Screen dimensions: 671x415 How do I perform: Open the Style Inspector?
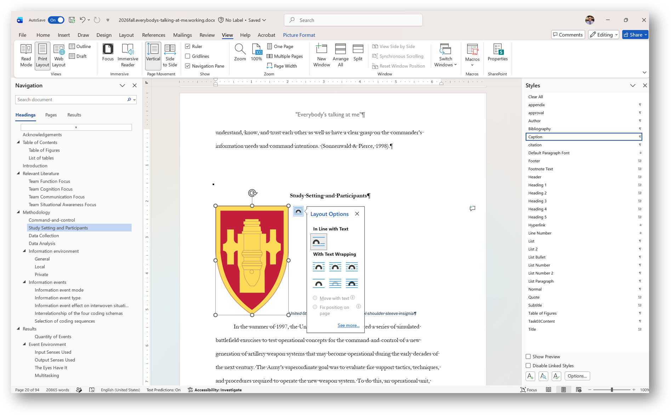pyautogui.click(x=543, y=376)
